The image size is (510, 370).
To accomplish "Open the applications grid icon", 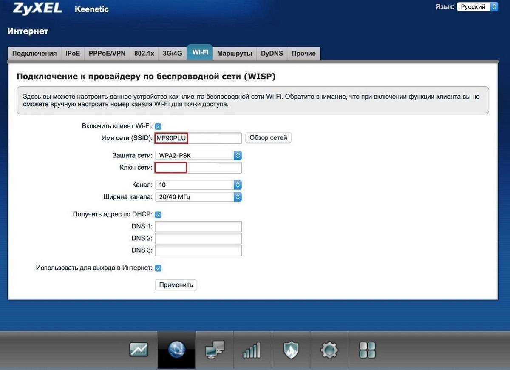I will coord(367,350).
